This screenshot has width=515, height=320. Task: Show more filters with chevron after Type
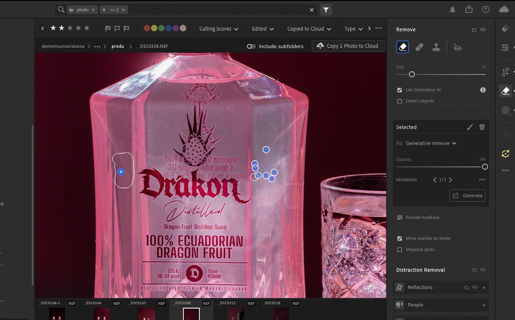[x=369, y=29]
